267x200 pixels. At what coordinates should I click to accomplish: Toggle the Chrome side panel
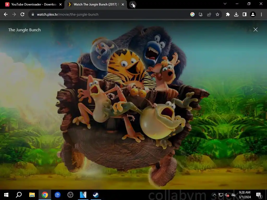(x=245, y=15)
